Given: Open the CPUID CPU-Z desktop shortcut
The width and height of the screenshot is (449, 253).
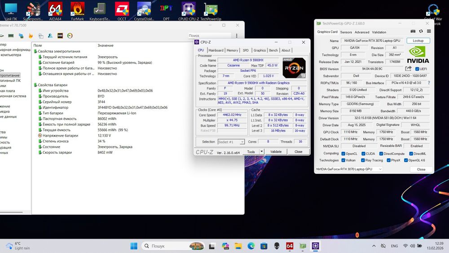Looking at the screenshot, I should click(x=189, y=12).
